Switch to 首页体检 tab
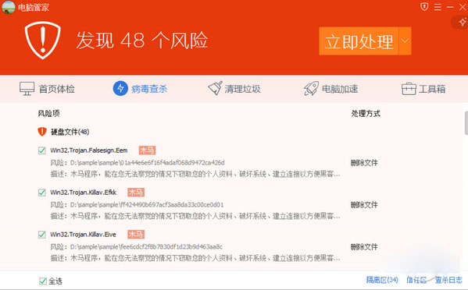Viewport: 468px width, 290px height. [x=47, y=89]
